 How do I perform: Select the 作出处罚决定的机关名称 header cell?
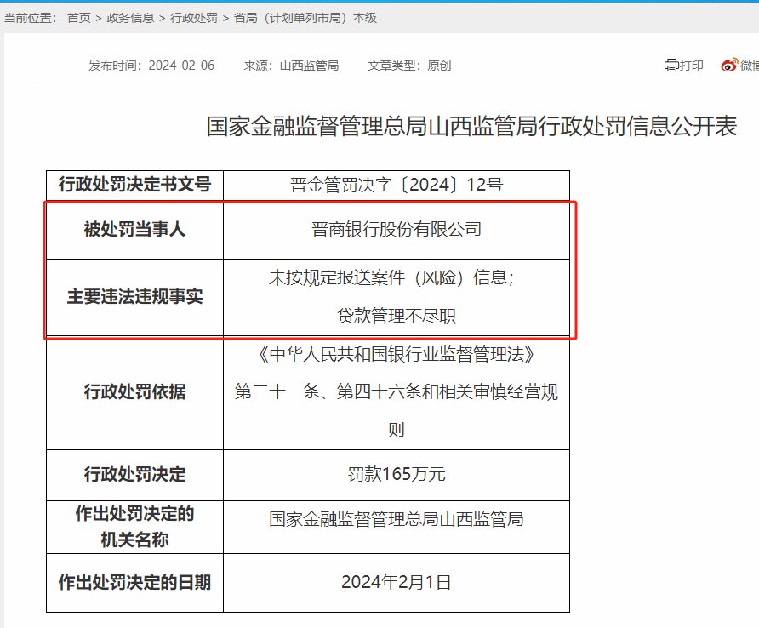tap(134, 527)
